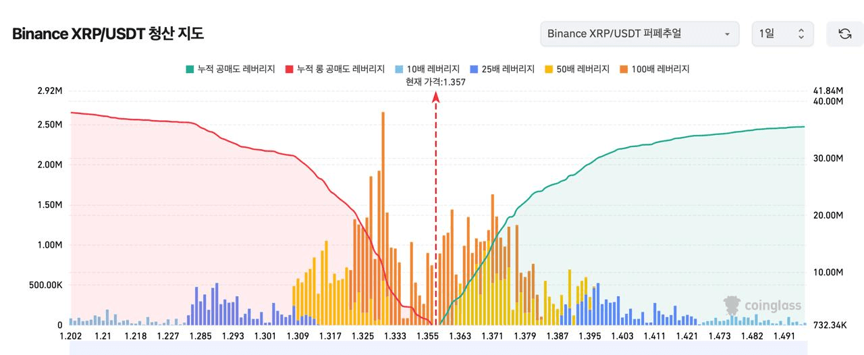The image size is (864, 355).
Task: Click the yellow 50배 레버리지 swatch
Action: click(548, 69)
